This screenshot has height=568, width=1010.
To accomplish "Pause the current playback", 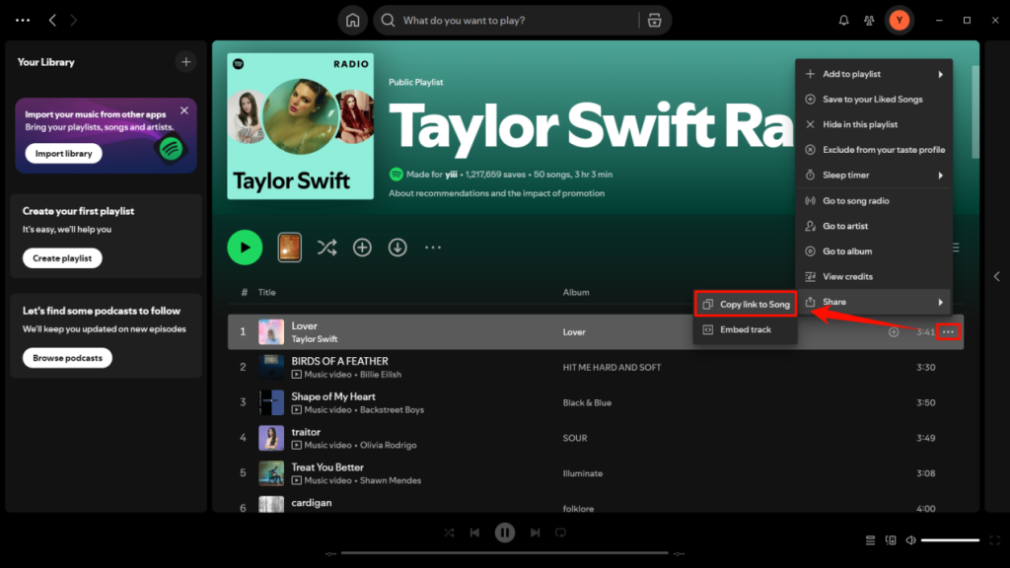I will click(505, 532).
